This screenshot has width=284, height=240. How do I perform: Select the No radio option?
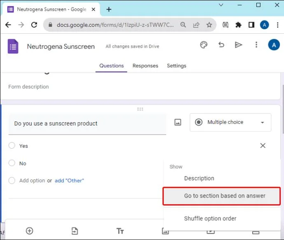click(x=12, y=163)
